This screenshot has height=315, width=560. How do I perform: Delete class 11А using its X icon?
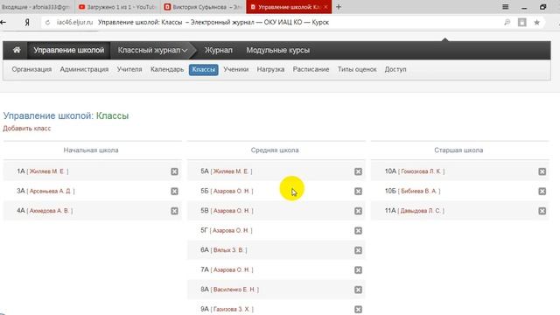[542, 211]
